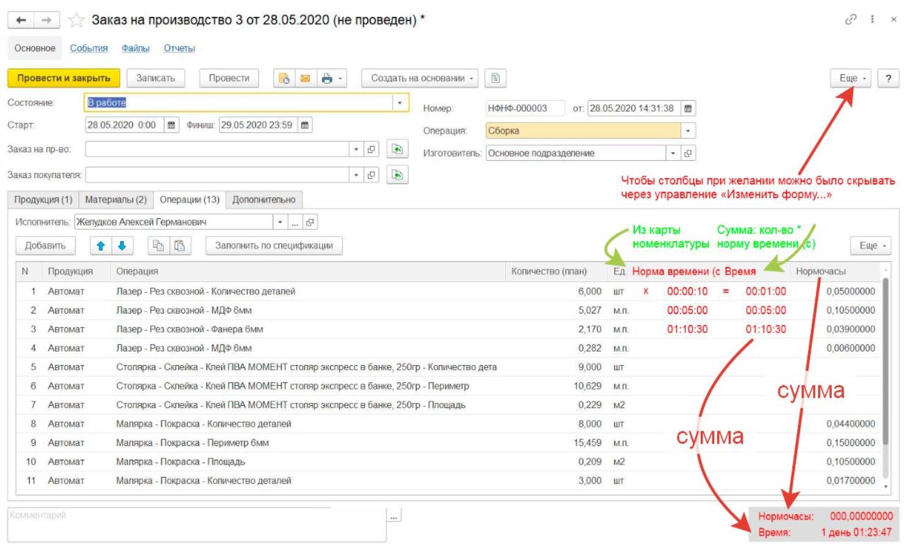Viewport: 905px width, 553px height.
Task: Open calendar picker for Финиш date
Action: point(305,125)
